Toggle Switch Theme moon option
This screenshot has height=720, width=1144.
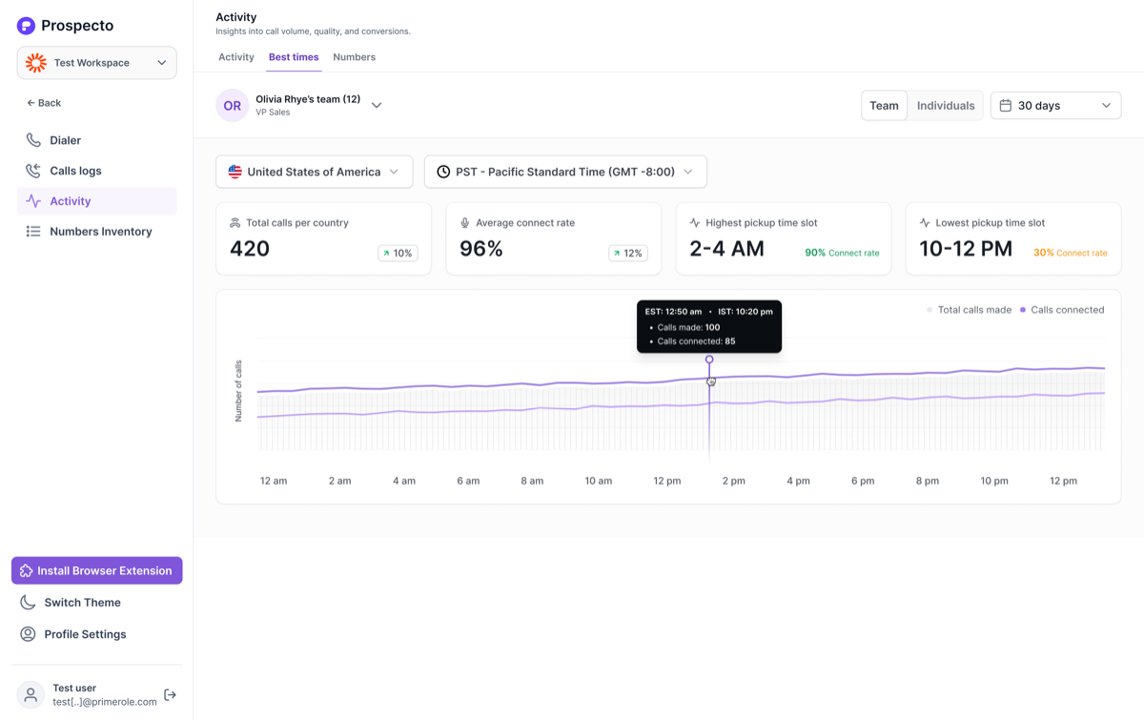[70, 603]
